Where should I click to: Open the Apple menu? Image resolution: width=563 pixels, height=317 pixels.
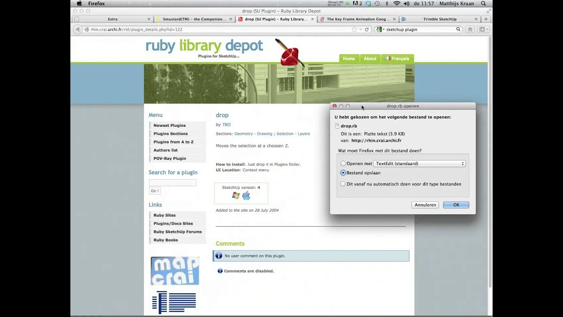79,4
